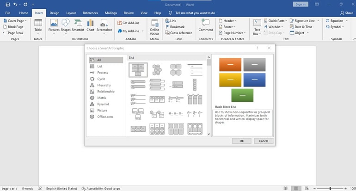The image size is (356, 191).
Task: Open the Shapes gallery
Action: [x=66, y=27]
